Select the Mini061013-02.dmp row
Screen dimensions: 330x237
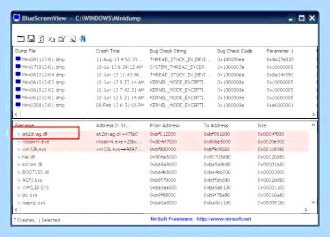tap(165, 90)
